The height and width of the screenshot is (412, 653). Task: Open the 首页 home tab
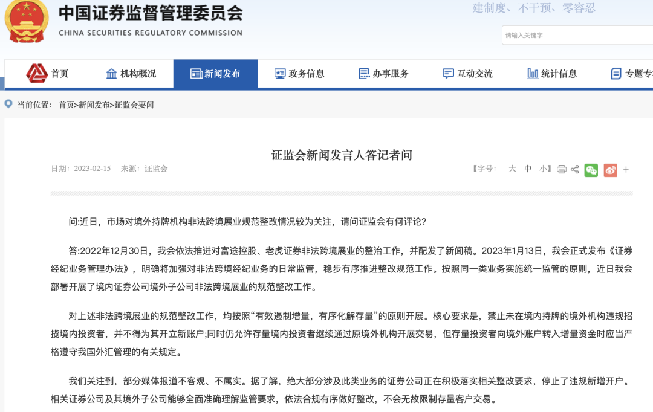click(48, 74)
